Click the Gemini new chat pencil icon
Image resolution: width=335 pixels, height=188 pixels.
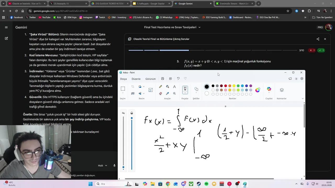[6, 38]
